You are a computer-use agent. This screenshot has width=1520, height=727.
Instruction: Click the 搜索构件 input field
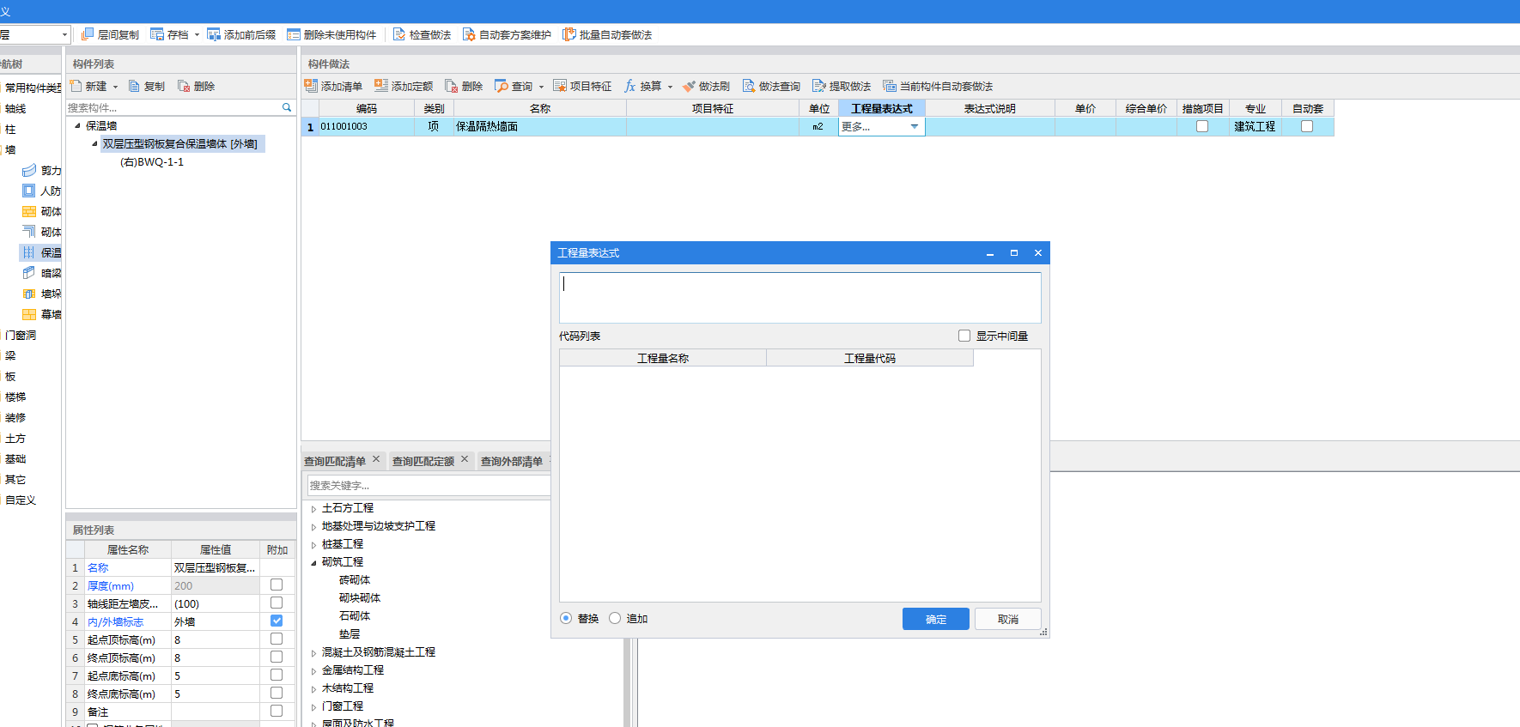click(173, 107)
